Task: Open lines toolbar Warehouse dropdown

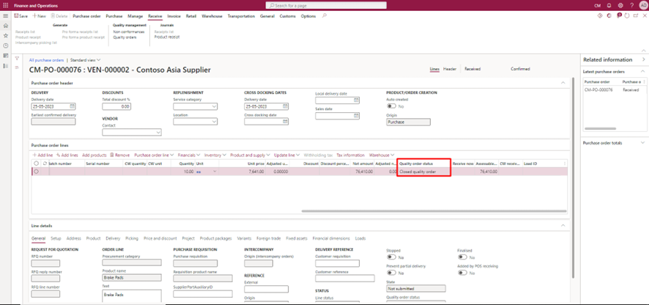Action: (382, 155)
